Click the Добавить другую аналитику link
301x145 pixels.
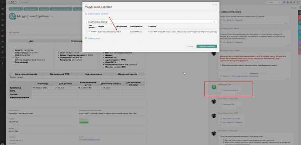[x=98, y=14]
